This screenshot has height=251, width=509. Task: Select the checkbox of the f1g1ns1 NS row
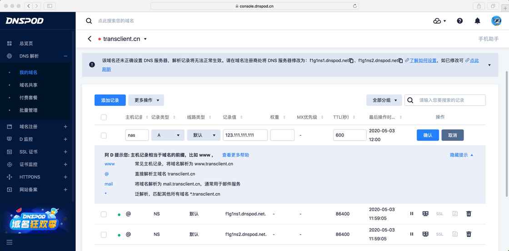click(x=104, y=214)
